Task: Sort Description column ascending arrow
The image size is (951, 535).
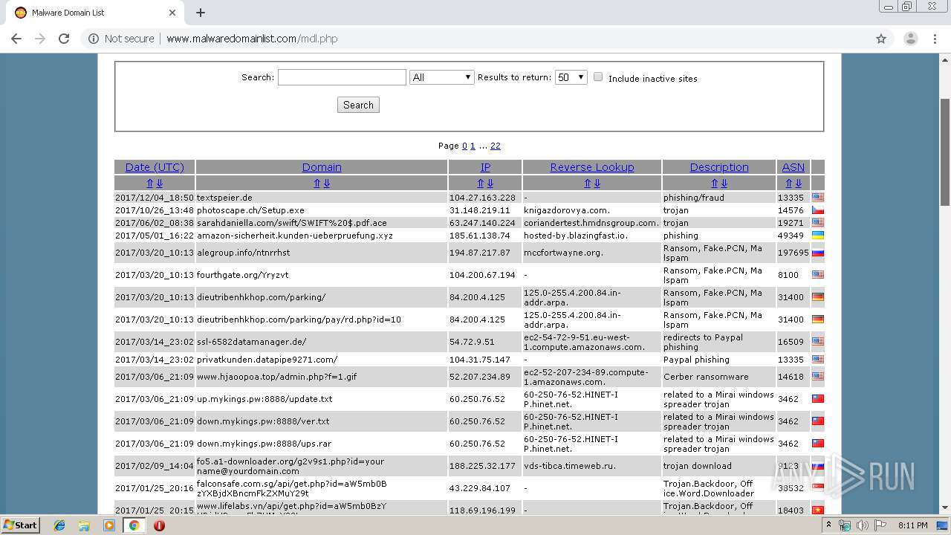Action: pyautogui.click(x=715, y=183)
